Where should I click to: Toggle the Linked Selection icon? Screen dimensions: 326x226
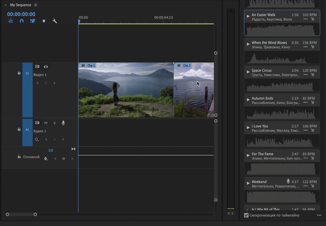coord(33,21)
